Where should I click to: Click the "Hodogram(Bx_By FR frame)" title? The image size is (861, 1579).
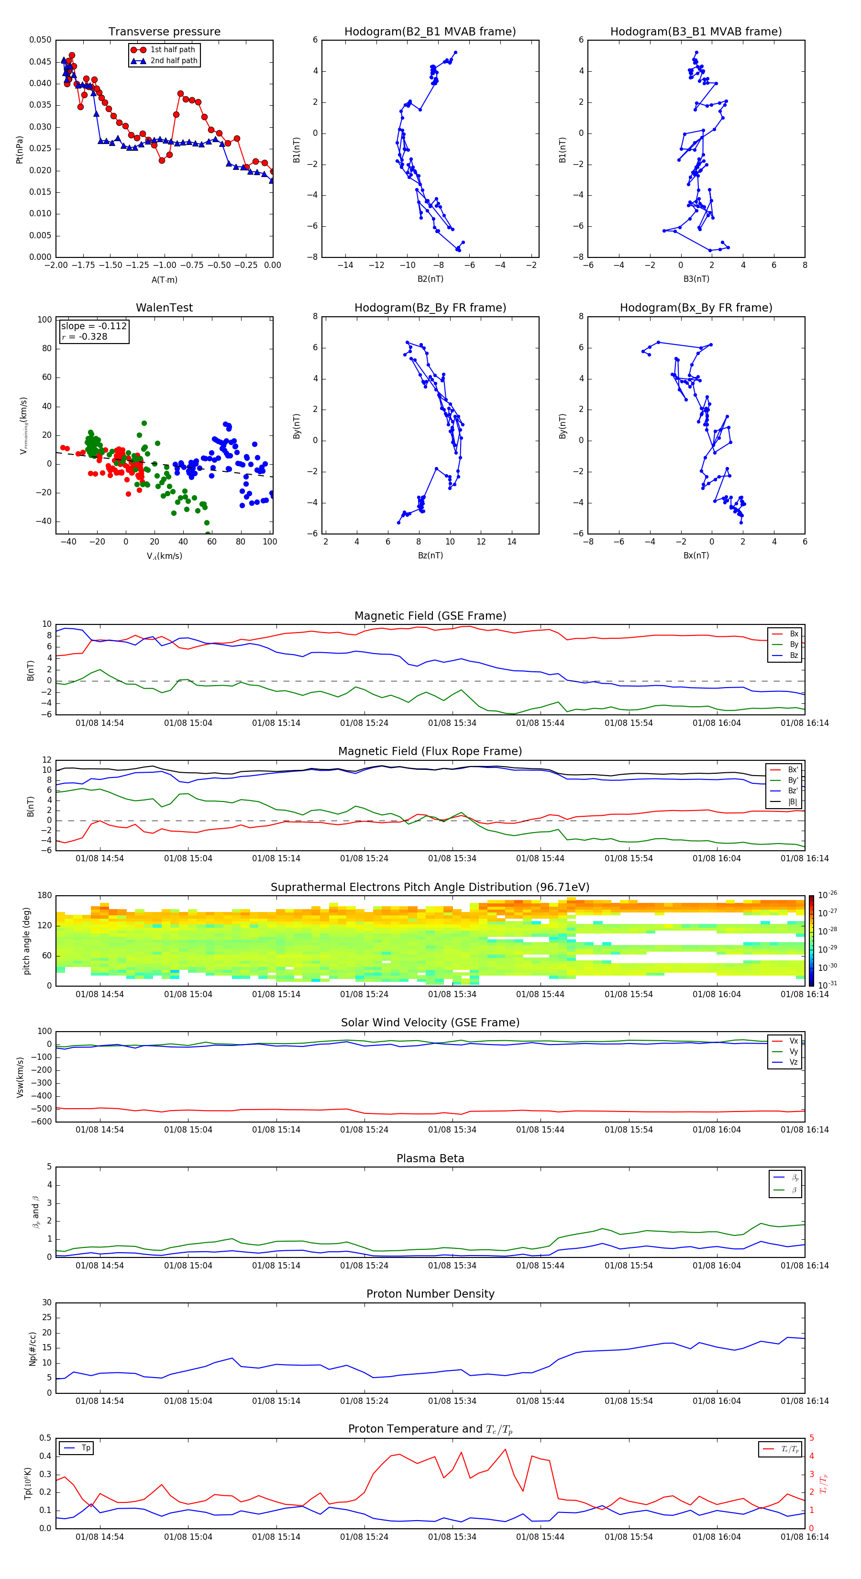696,308
